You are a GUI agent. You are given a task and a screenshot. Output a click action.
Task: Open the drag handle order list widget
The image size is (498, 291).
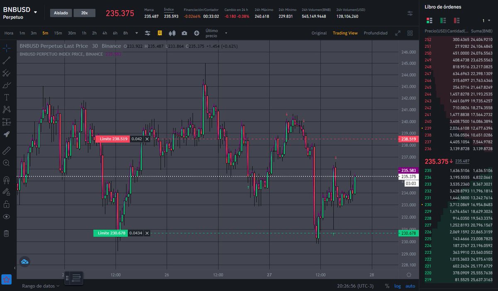(x=73, y=278)
